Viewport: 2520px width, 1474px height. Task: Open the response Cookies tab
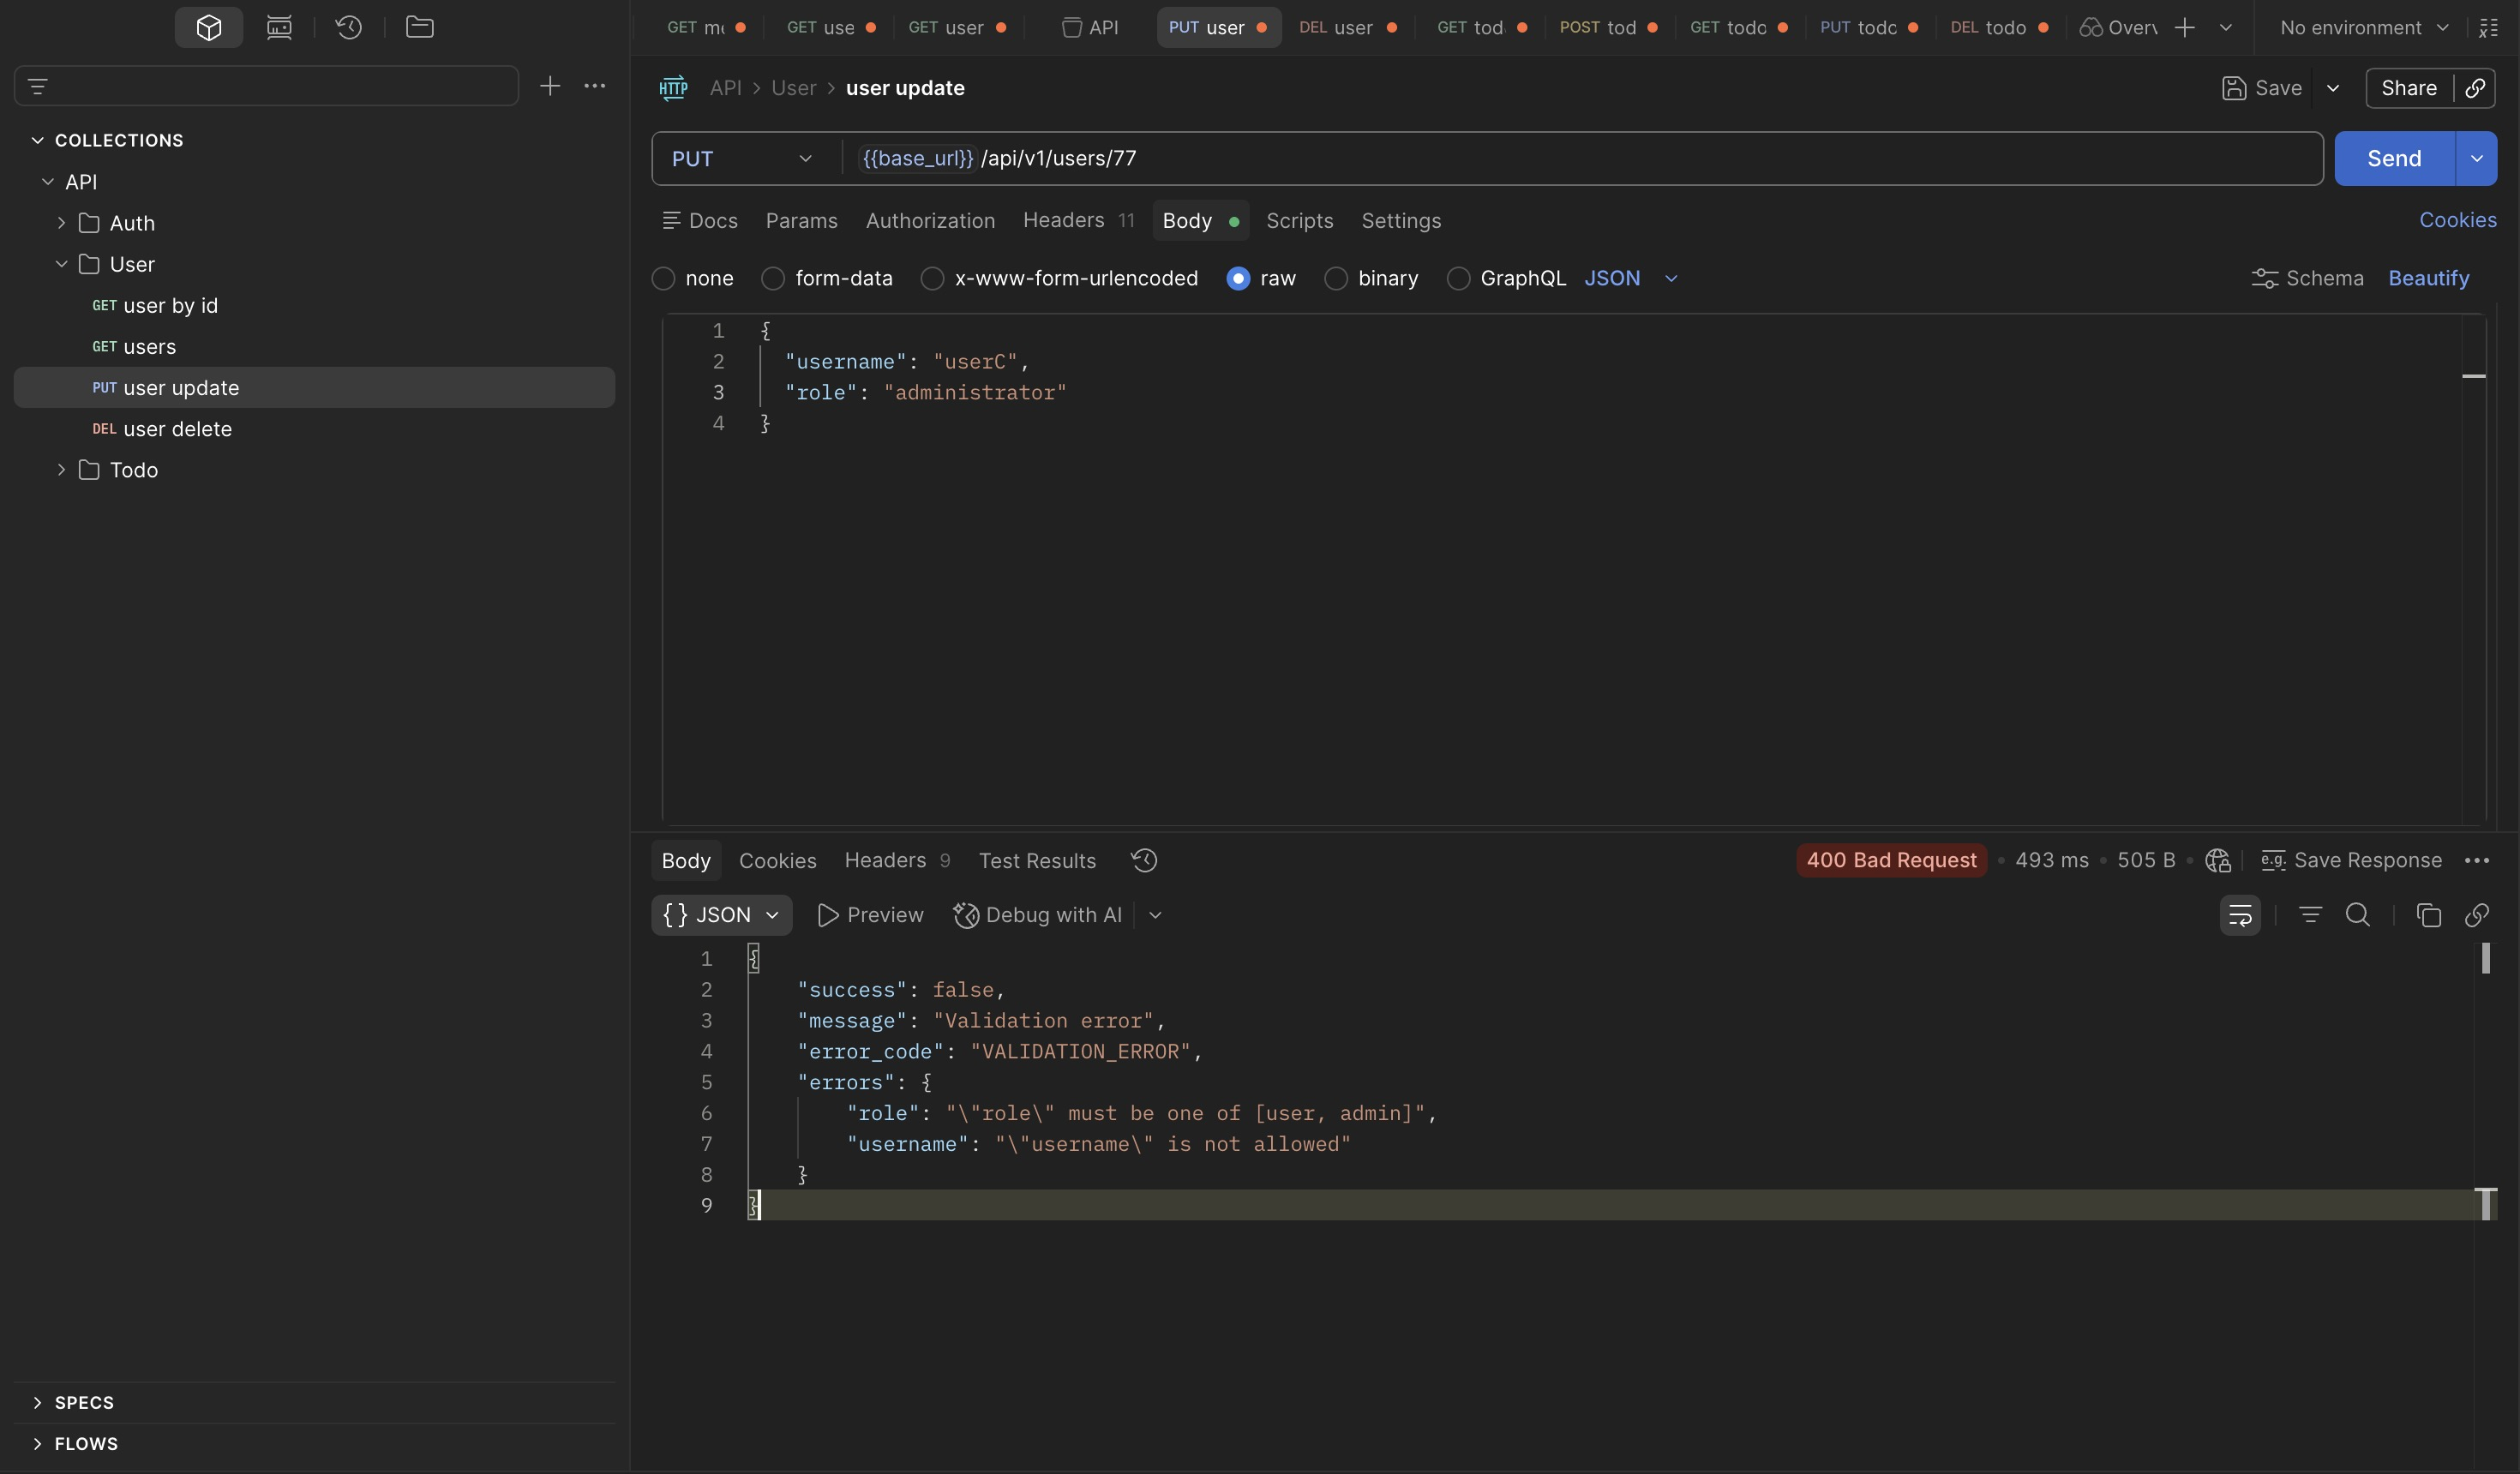click(x=777, y=860)
